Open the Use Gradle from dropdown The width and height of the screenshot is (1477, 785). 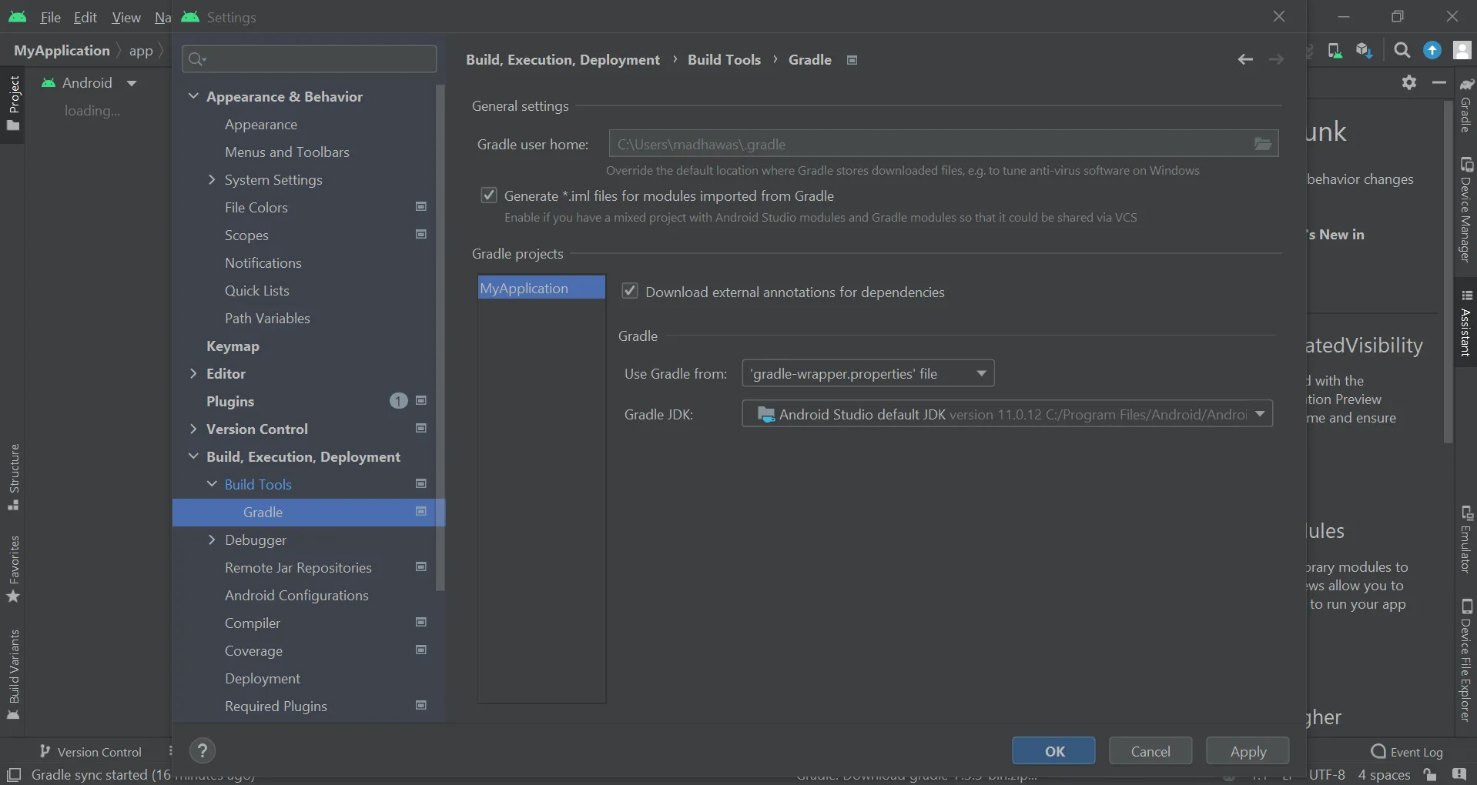(x=868, y=373)
